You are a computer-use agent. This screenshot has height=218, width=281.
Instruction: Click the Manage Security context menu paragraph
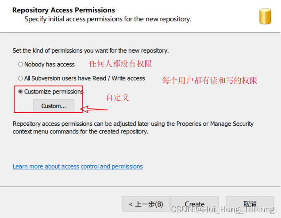tap(133, 128)
